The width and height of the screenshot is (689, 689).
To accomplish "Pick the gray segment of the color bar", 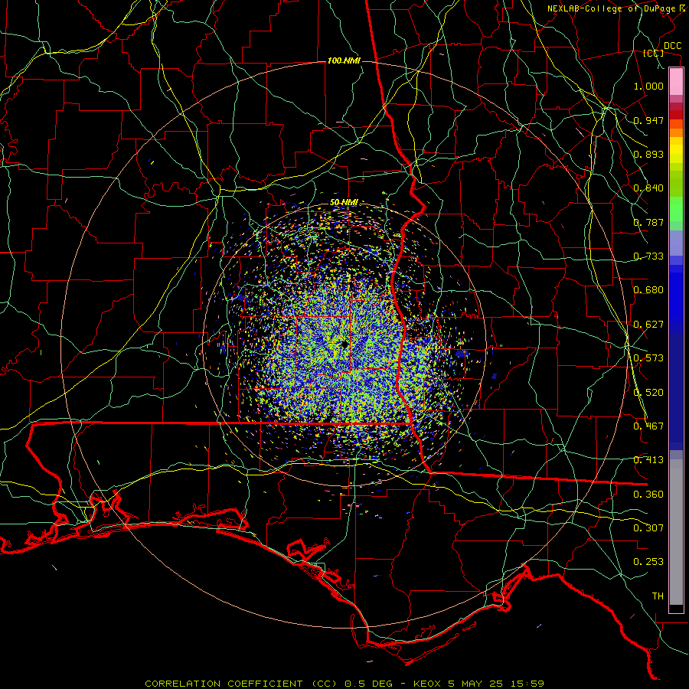I will click(x=676, y=532).
